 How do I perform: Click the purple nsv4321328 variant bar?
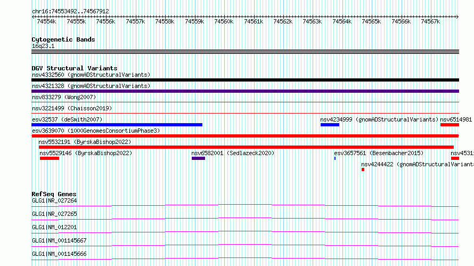245,91
